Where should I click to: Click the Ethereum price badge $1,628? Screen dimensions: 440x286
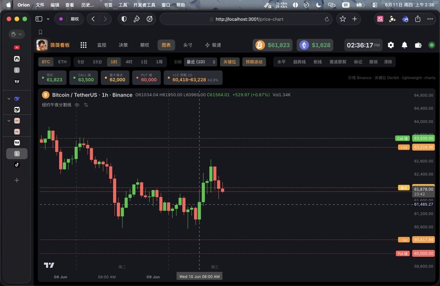point(315,45)
